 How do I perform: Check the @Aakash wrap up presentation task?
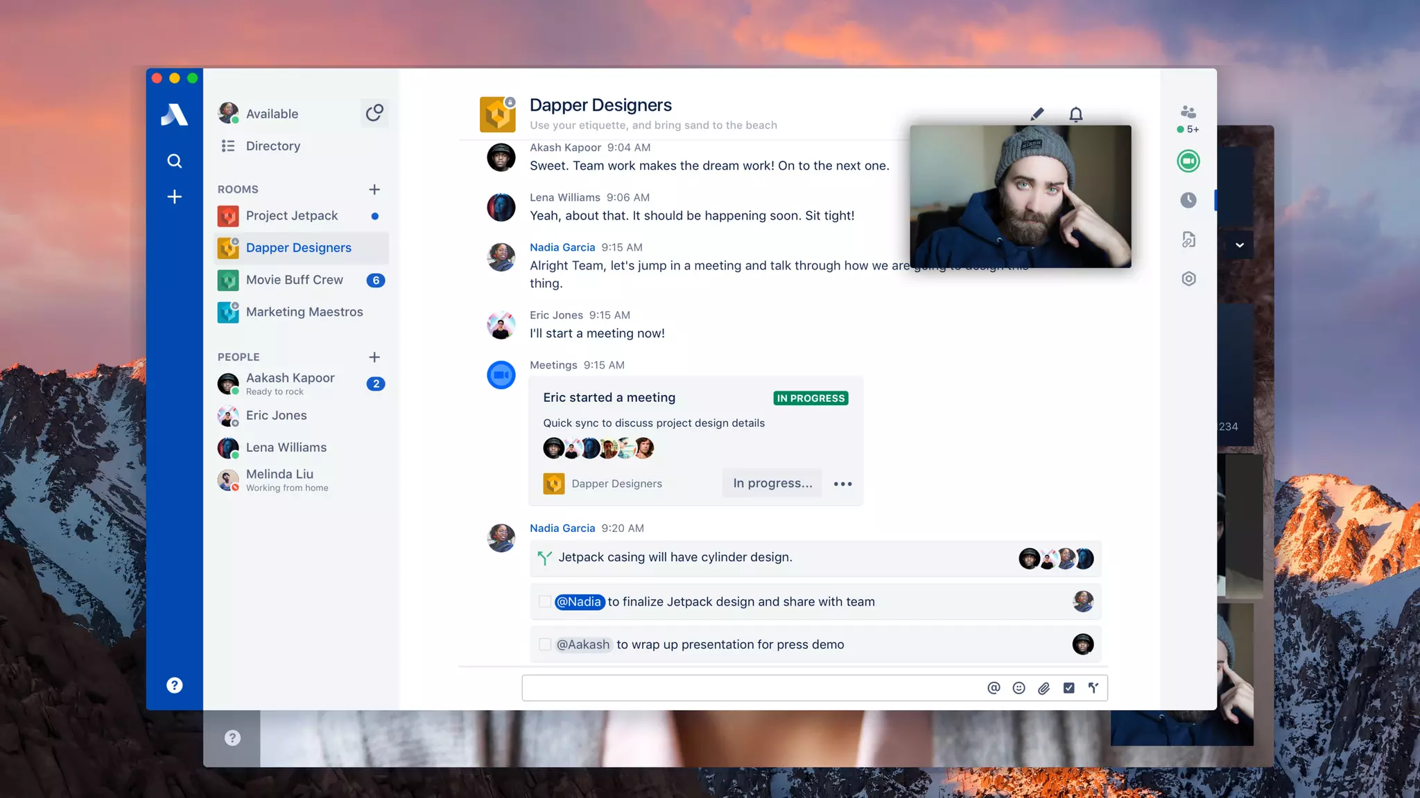[x=545, y=645]
